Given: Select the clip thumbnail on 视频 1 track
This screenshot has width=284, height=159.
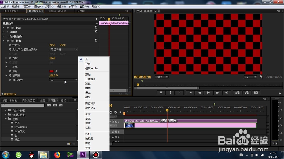Looking at the screenshot, I should (x=130, y=125).
